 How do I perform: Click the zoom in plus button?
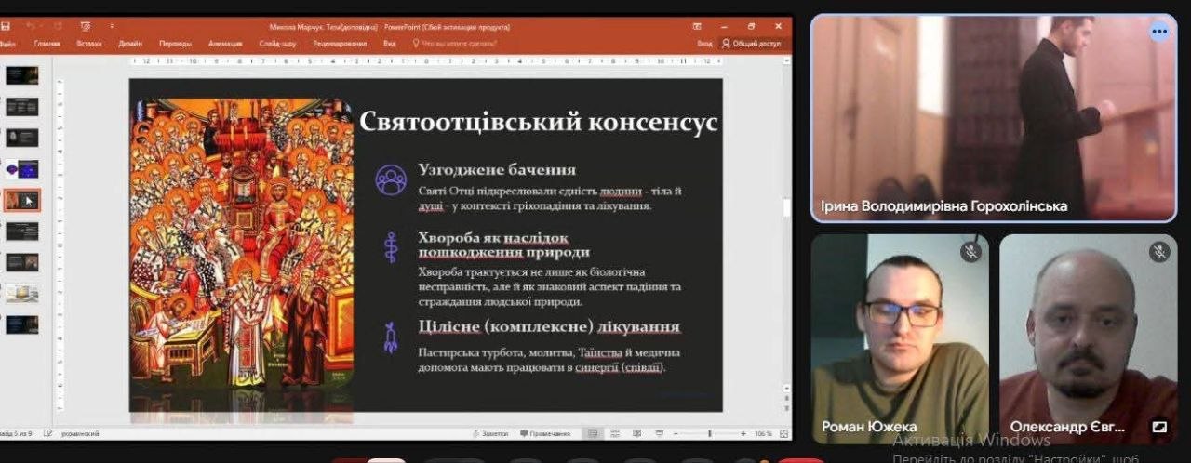pos(743,433)
